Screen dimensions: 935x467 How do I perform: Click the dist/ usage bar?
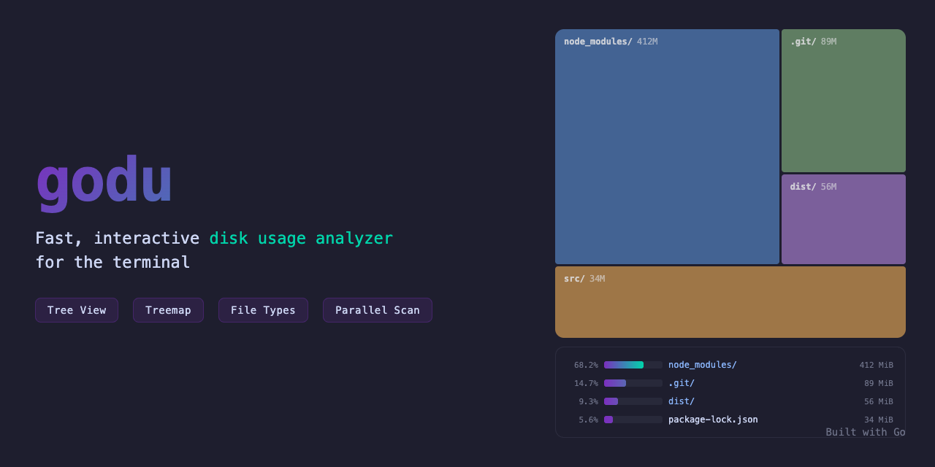tap(633, 401)
